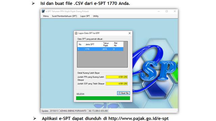Open Surat Pemberitahuan (SPT) menu
This screenshot has height=121, width=216.
pyautogui.click(x=64, y=16)
